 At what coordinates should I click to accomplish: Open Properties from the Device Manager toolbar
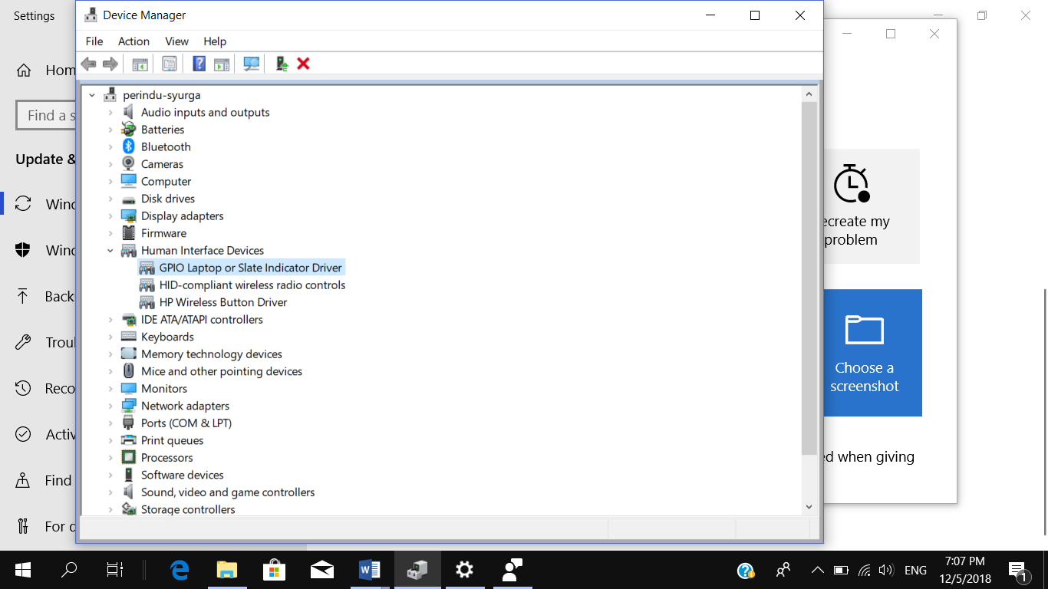[x=170, y=64]
